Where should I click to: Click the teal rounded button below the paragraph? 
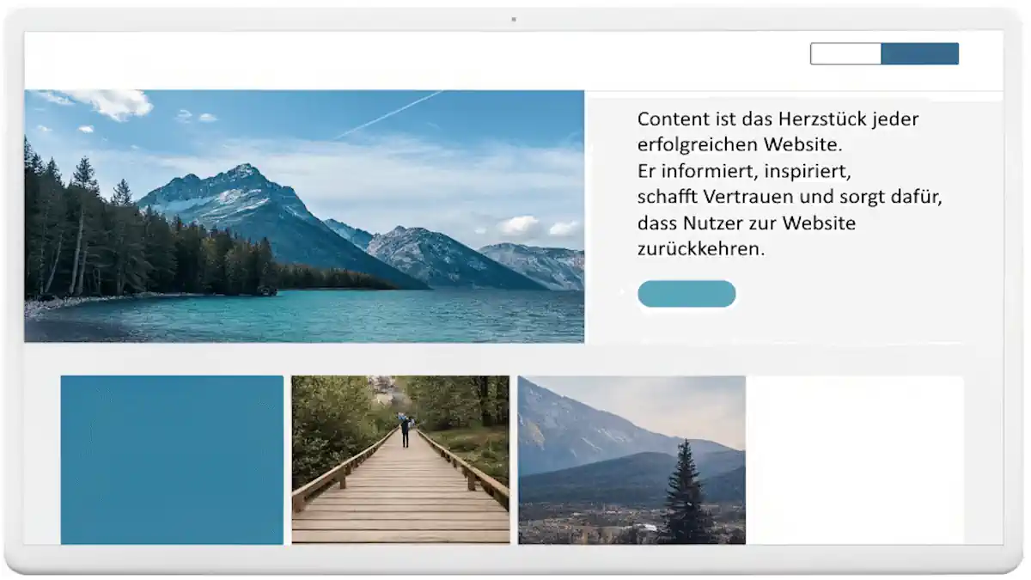686,294
